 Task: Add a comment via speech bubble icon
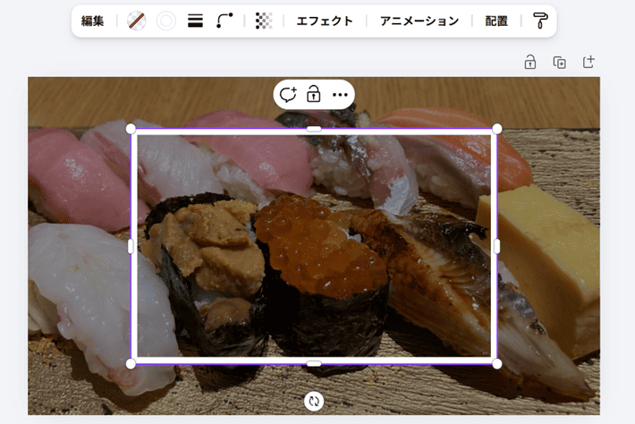288,95
